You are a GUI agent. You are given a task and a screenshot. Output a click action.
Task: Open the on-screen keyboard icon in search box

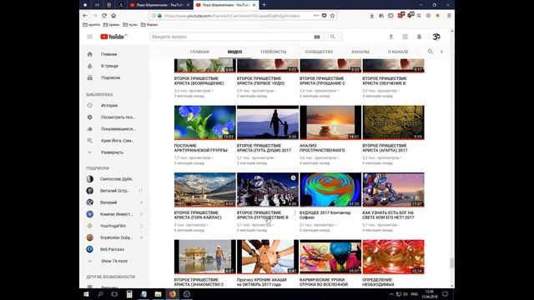pos(317,37)
